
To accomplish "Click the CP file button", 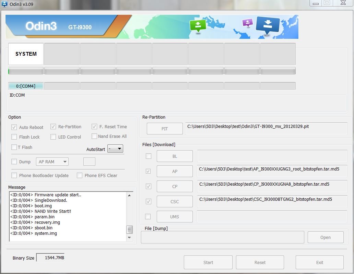I will tap(175, 186).
